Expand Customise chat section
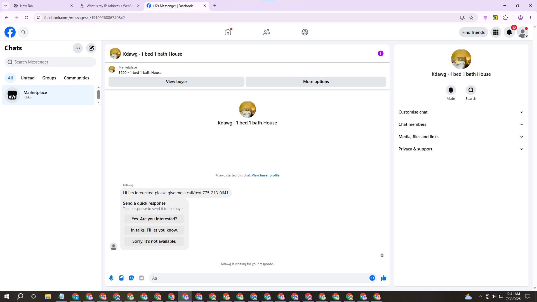This screenshot has width=537, height=302. pos(461,112)
